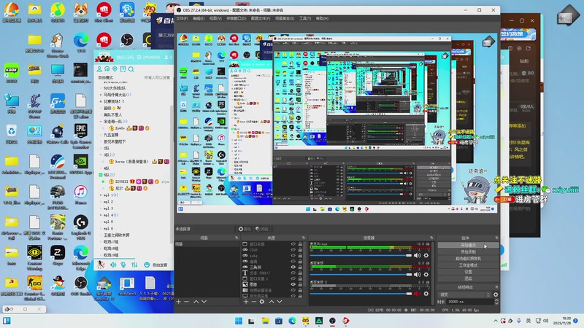Screen dimensions: 584x328
Task: Move the scene down with the arrow icon
Action: pos(204,302)
